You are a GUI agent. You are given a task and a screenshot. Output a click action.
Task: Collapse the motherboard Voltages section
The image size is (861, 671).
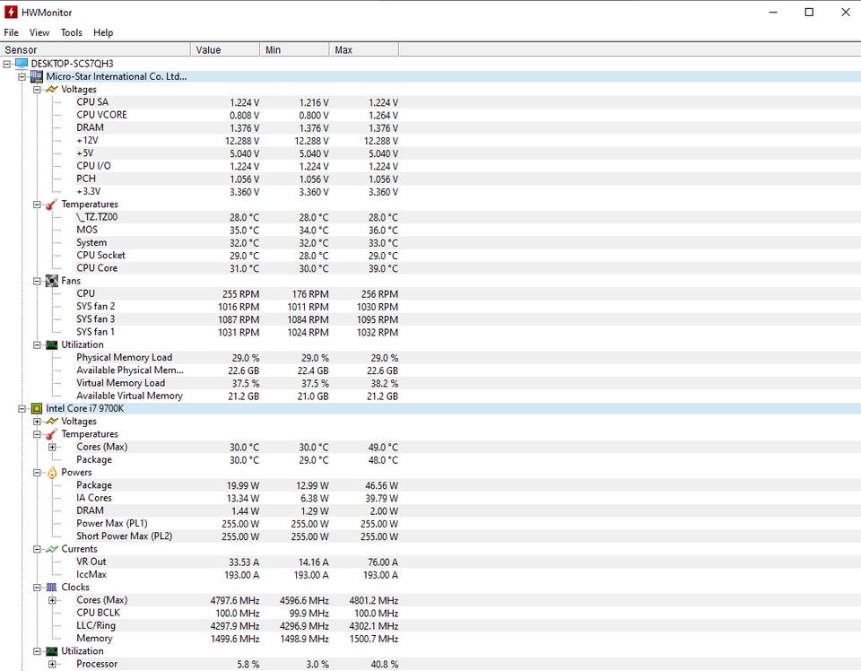point(37,90)
